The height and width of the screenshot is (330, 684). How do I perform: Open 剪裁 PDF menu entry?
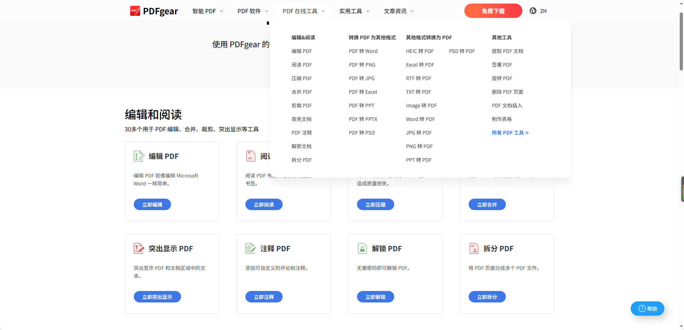302,106
